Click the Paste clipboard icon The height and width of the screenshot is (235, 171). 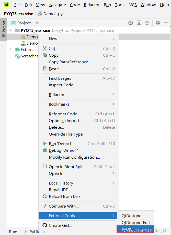point(45,68)
